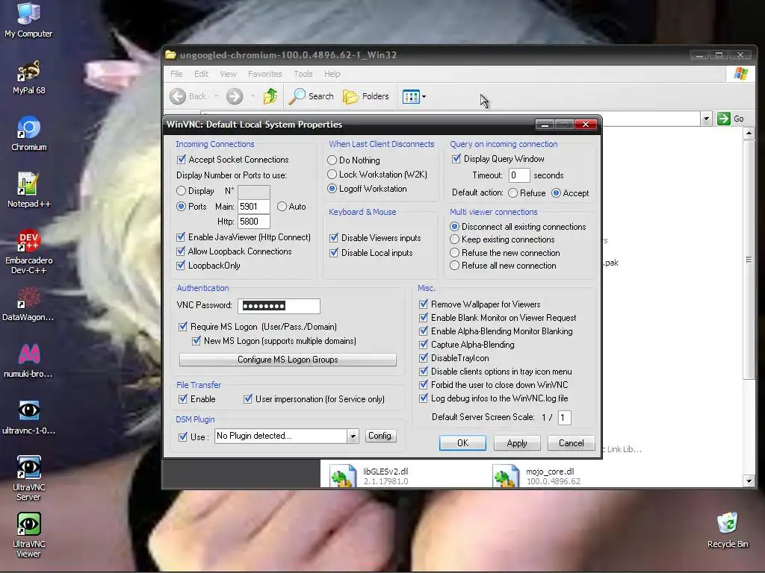Click Configure MS Logon Groups
Screen dimensions: 765x573
288,360
